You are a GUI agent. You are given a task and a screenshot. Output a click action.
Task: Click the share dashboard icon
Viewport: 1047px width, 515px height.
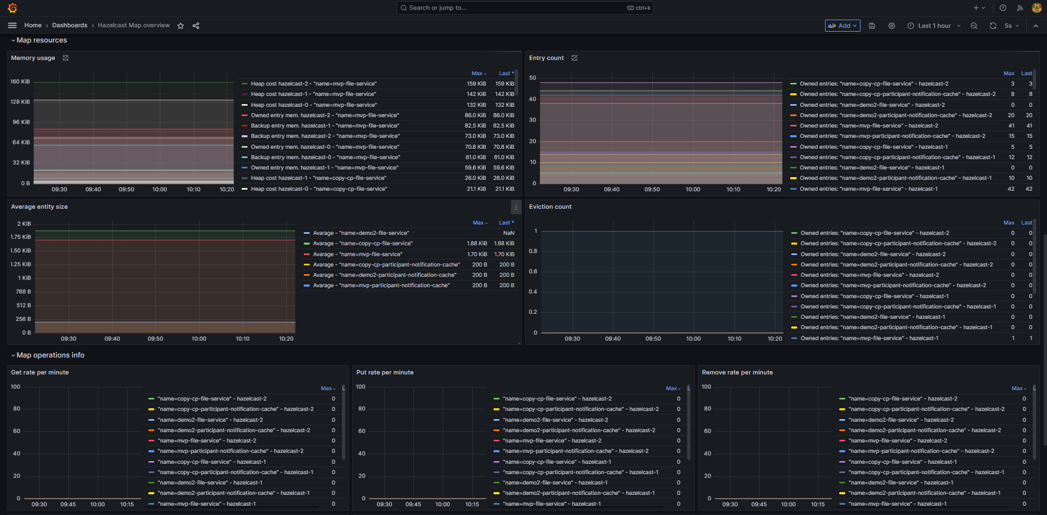196,26
